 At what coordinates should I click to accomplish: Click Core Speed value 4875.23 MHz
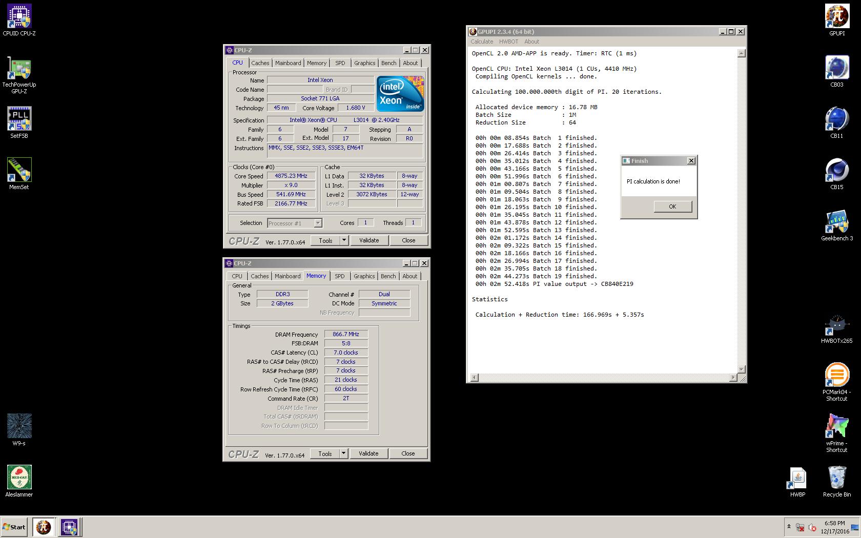click(x=291, y=176)
